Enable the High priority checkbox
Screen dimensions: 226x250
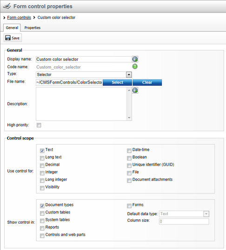(x=39, y=125)
